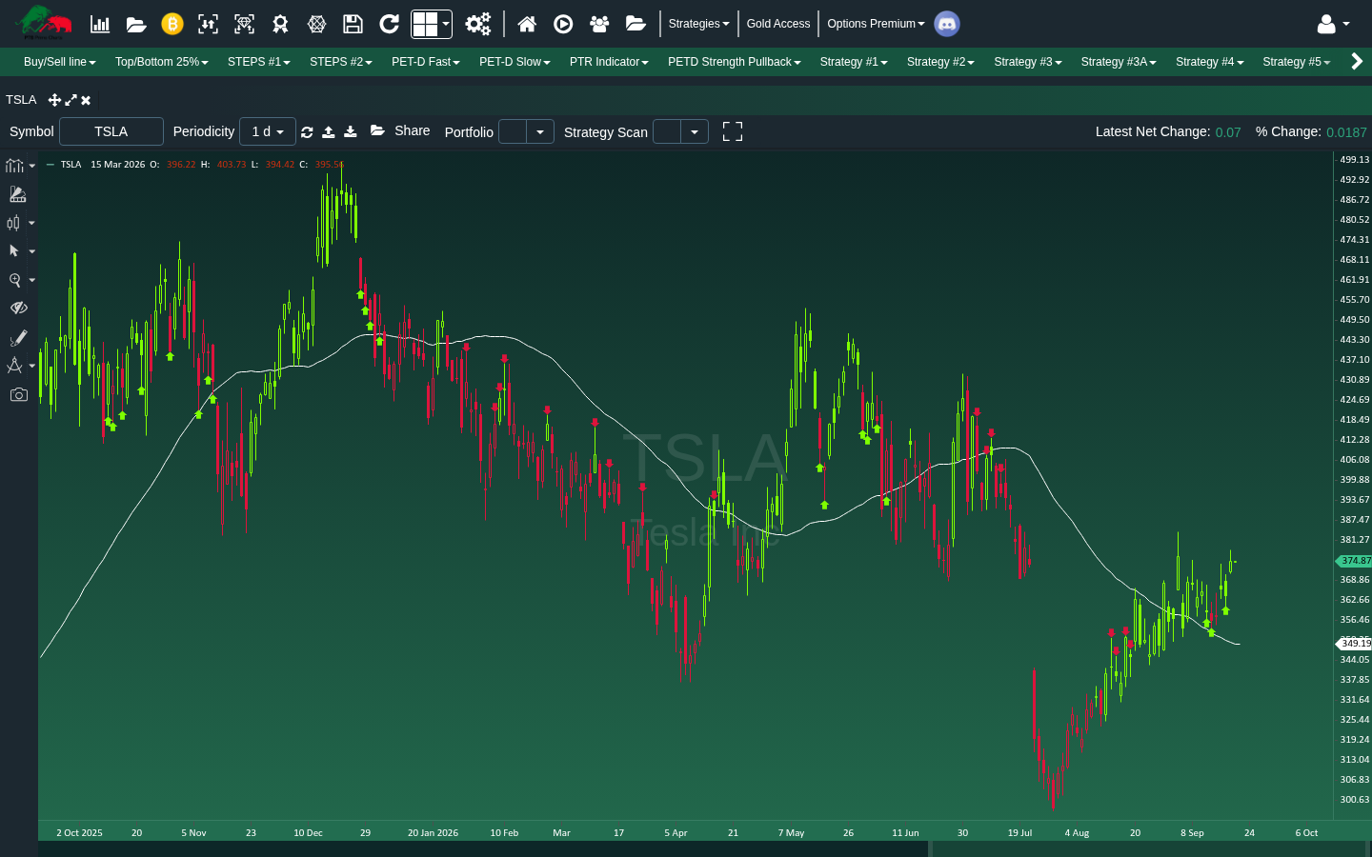1372x857 pixels.
Task: Open the Buy/Sell line menu
Action: tap(60, 62)
